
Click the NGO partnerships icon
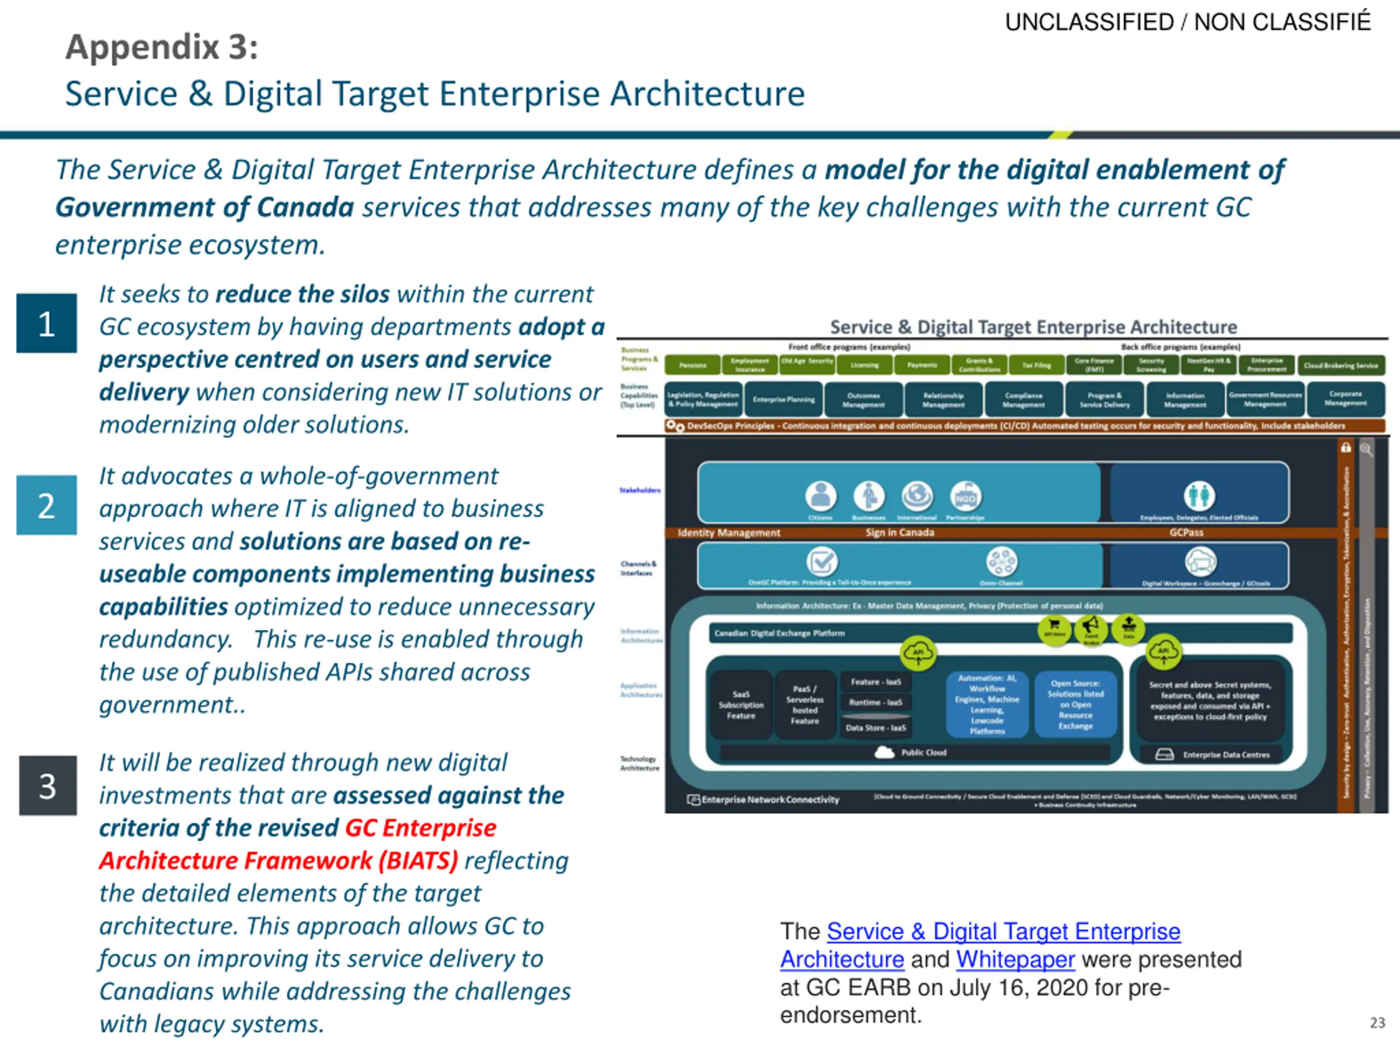(x=965, y=495)
